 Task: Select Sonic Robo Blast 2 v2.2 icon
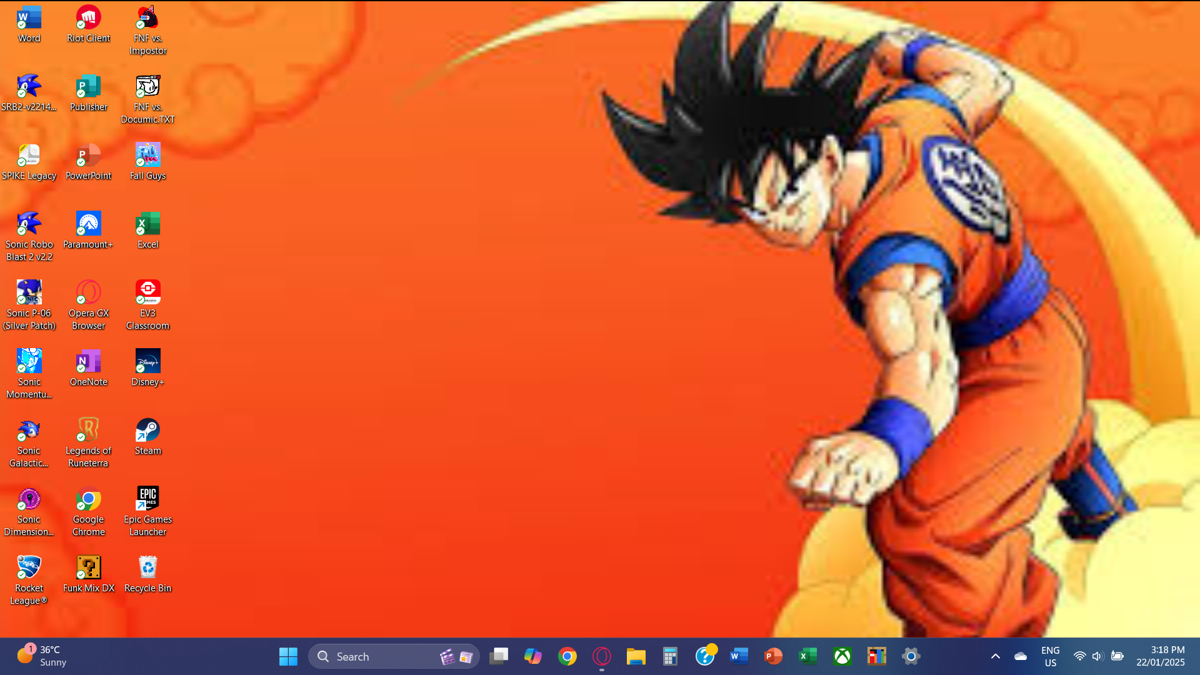tap(29, 237)
